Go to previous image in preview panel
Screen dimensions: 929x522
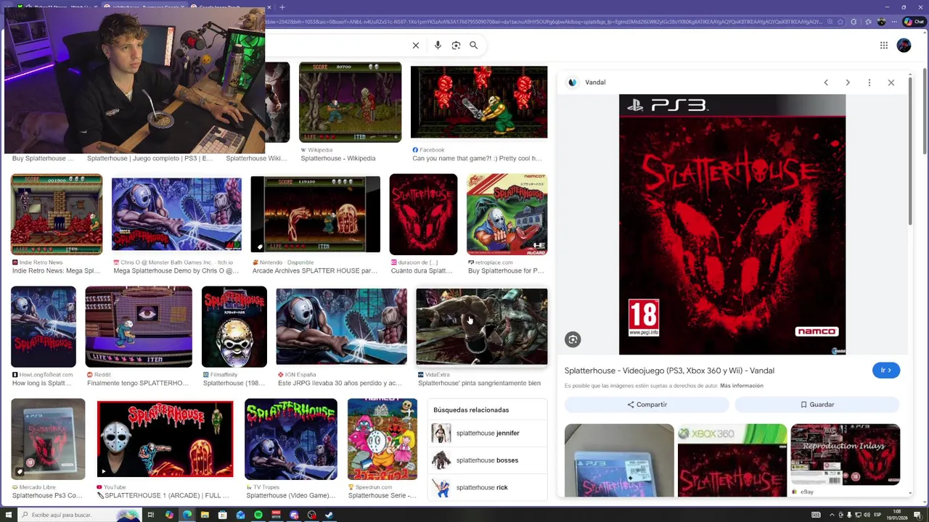826,82
